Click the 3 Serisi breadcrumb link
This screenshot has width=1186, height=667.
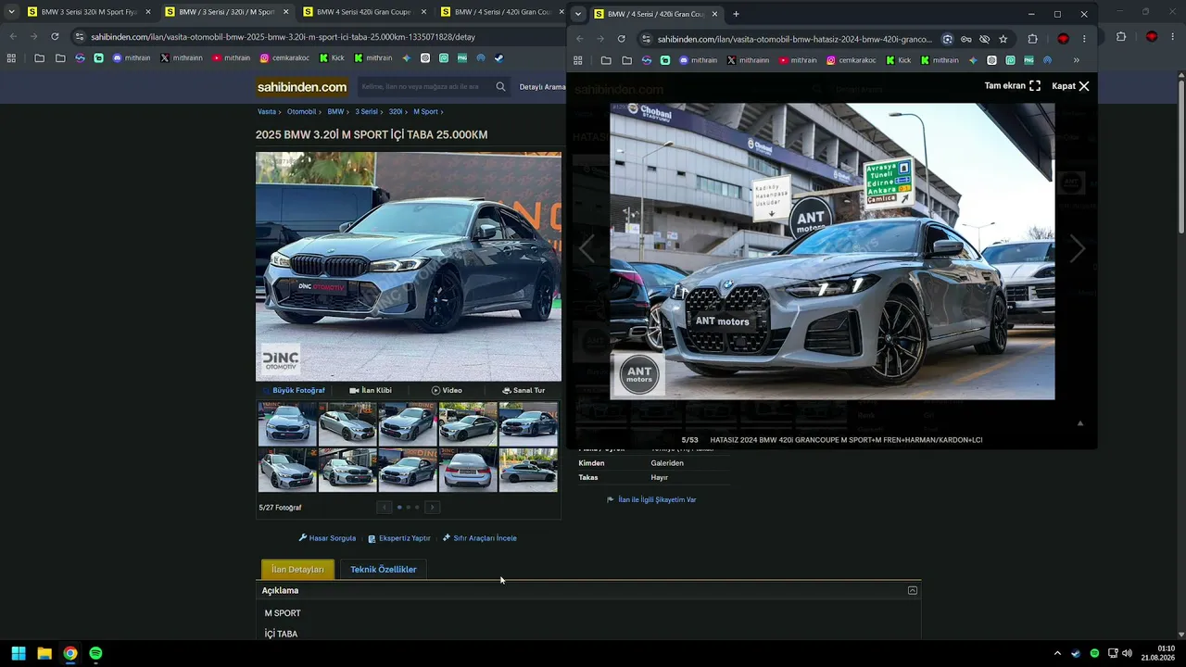pos(366,111)
